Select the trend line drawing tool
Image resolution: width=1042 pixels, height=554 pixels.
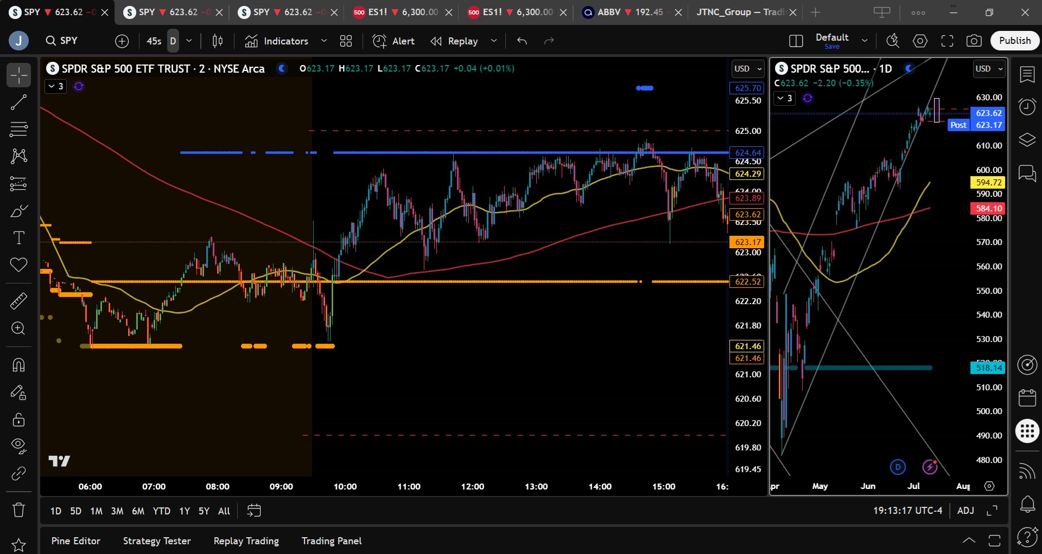click(18, 102)
